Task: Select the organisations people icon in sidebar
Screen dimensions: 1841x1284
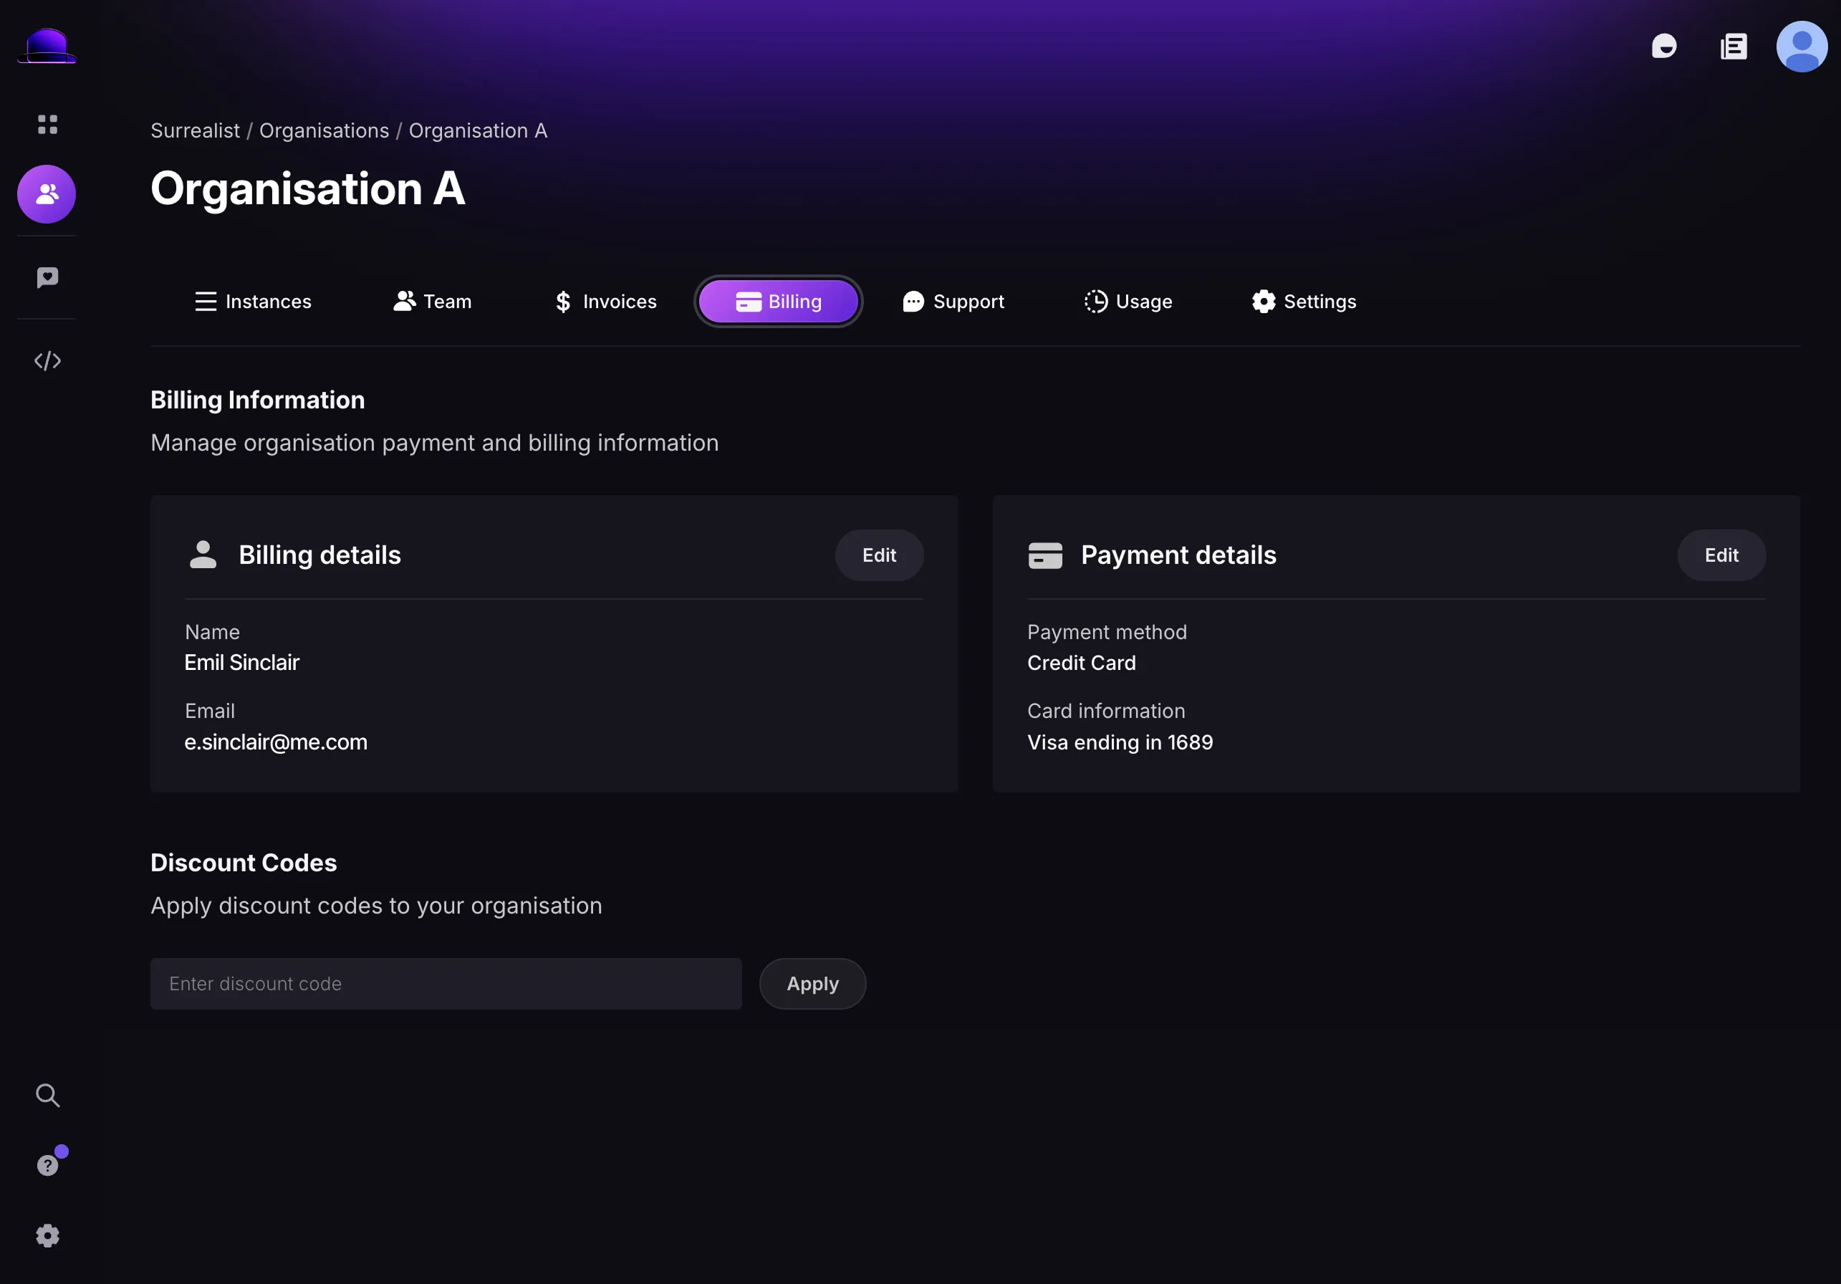Action: pos(47,194)
